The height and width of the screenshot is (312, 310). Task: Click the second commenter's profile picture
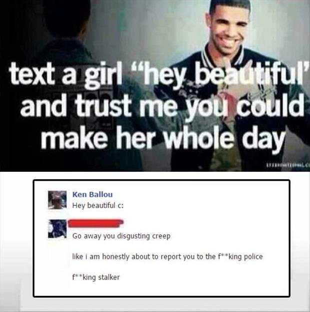pos(57,229)
